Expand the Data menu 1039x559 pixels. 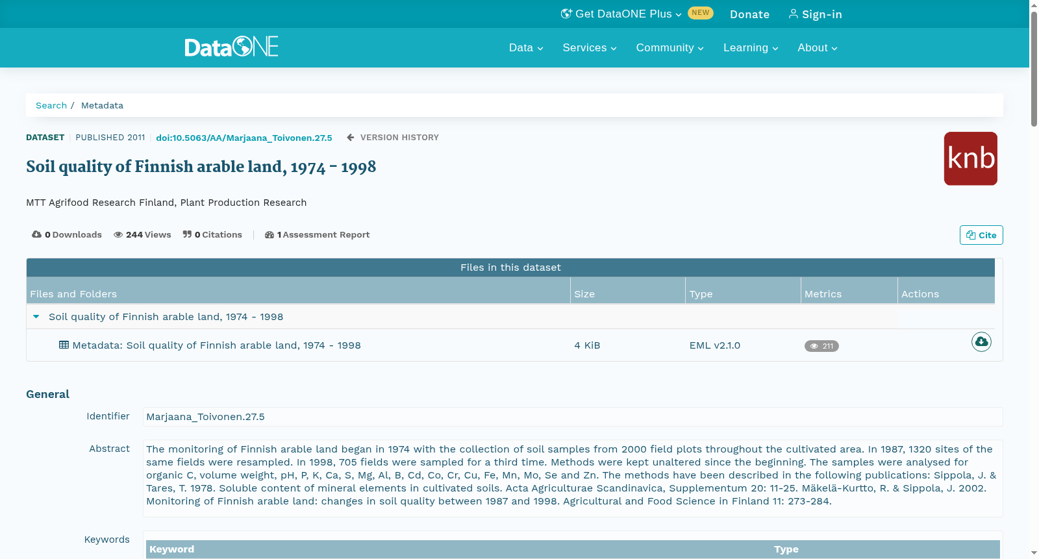526,47
